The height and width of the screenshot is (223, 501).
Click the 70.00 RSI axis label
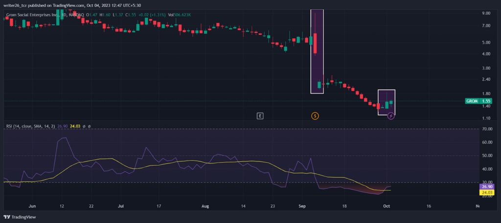tap(488, 129)
